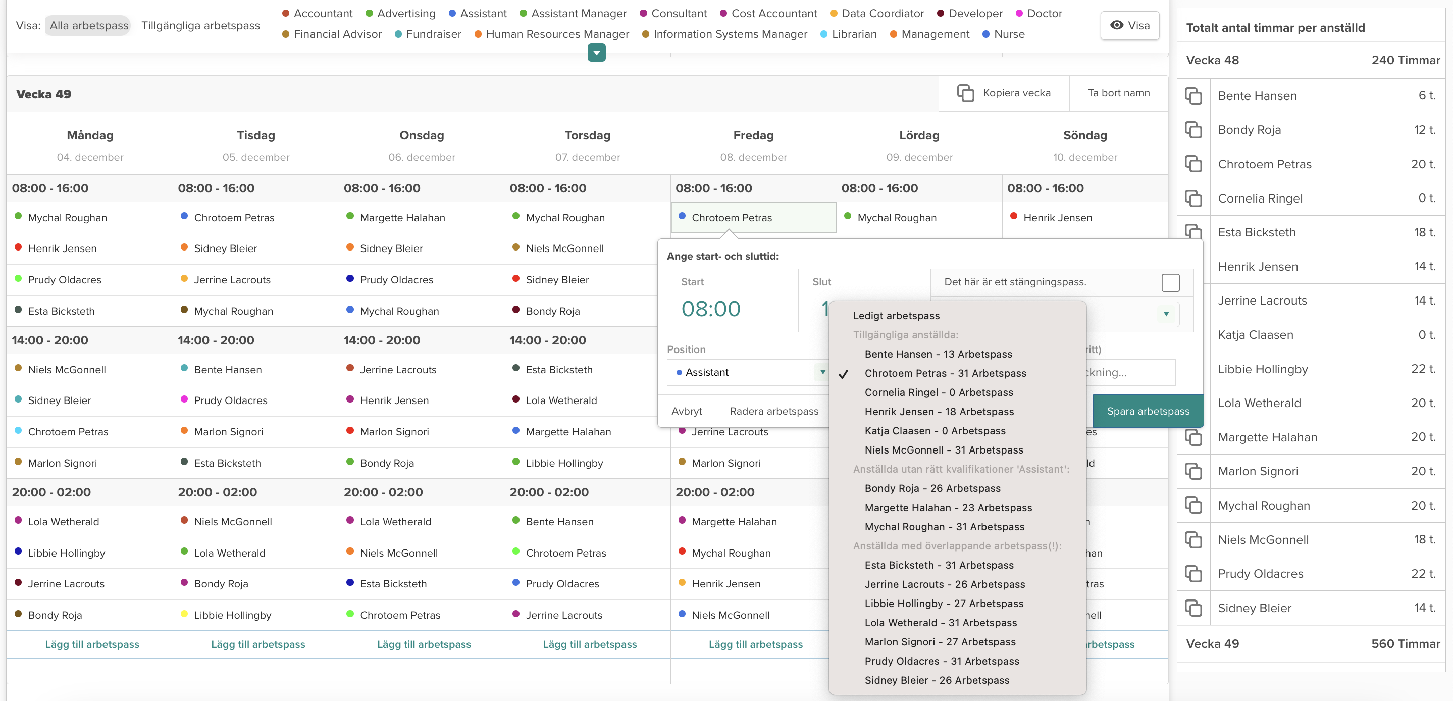Open the employee select dropdown arrow
This screenshot has height=701, width=1453.
coord(1166,314)
